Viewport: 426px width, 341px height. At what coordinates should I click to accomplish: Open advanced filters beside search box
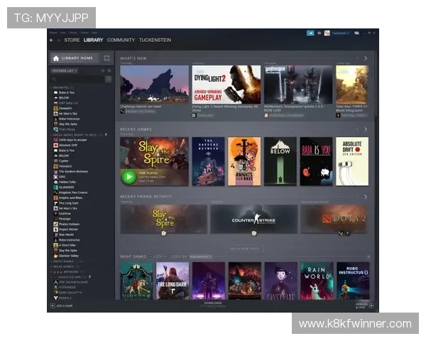click(108, 79)
